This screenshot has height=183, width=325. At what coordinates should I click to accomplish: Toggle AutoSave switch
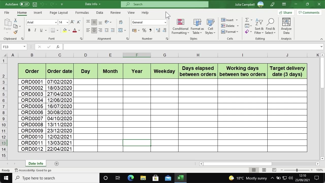(25, 4)
